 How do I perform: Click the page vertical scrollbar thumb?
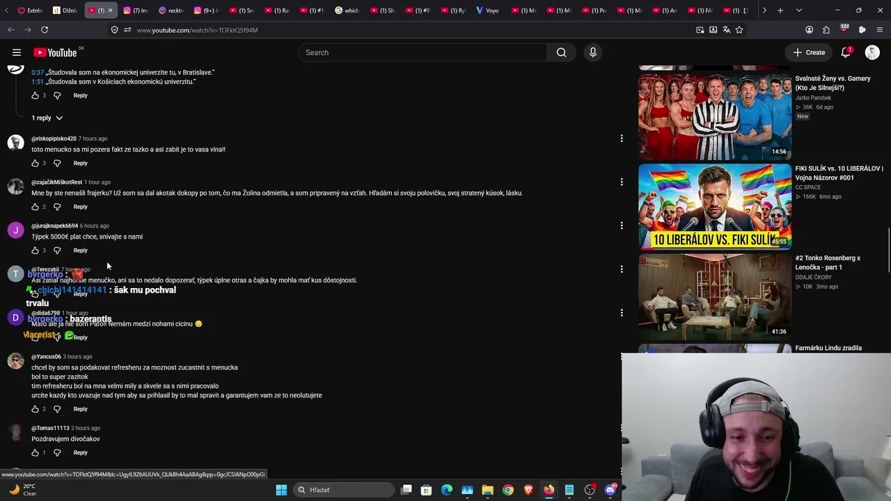pos(888,250)
